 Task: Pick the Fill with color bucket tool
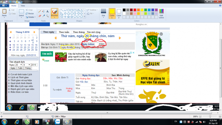coord(43,11)
